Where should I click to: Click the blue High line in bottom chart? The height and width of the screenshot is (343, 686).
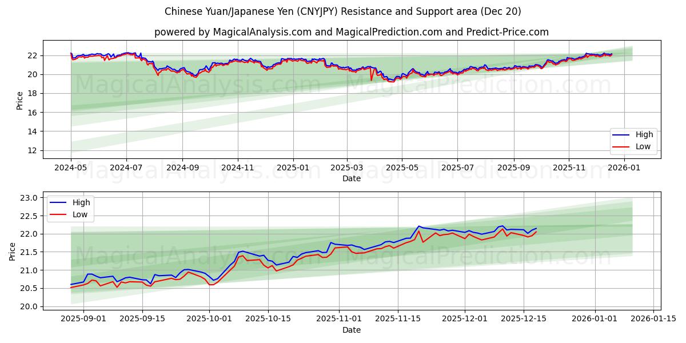pyautogui.click(x=314, y=252)
